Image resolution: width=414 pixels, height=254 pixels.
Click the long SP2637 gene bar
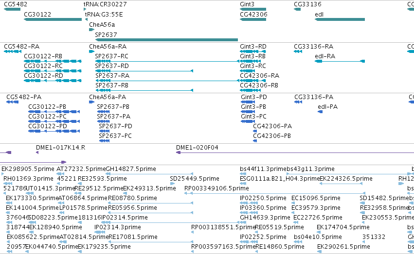[x=166, y=40]
